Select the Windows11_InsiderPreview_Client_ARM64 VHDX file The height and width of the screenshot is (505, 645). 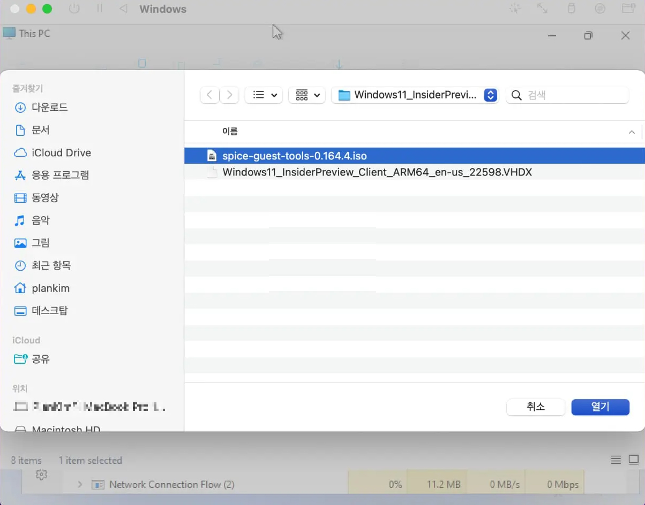414,172
